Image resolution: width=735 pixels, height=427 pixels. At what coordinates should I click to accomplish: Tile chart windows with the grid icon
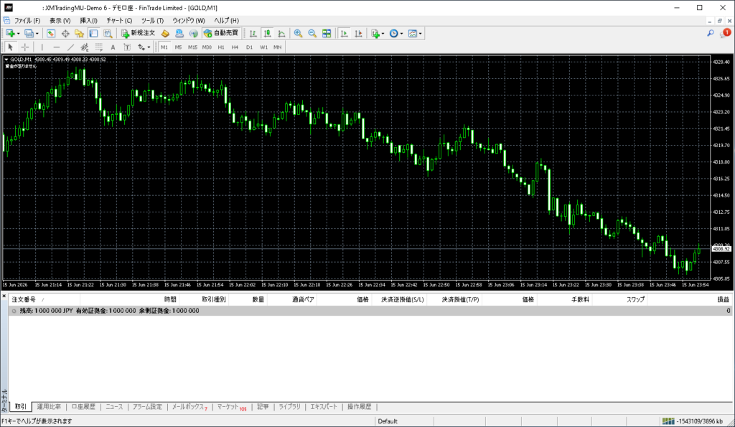[x=327, y=33]
